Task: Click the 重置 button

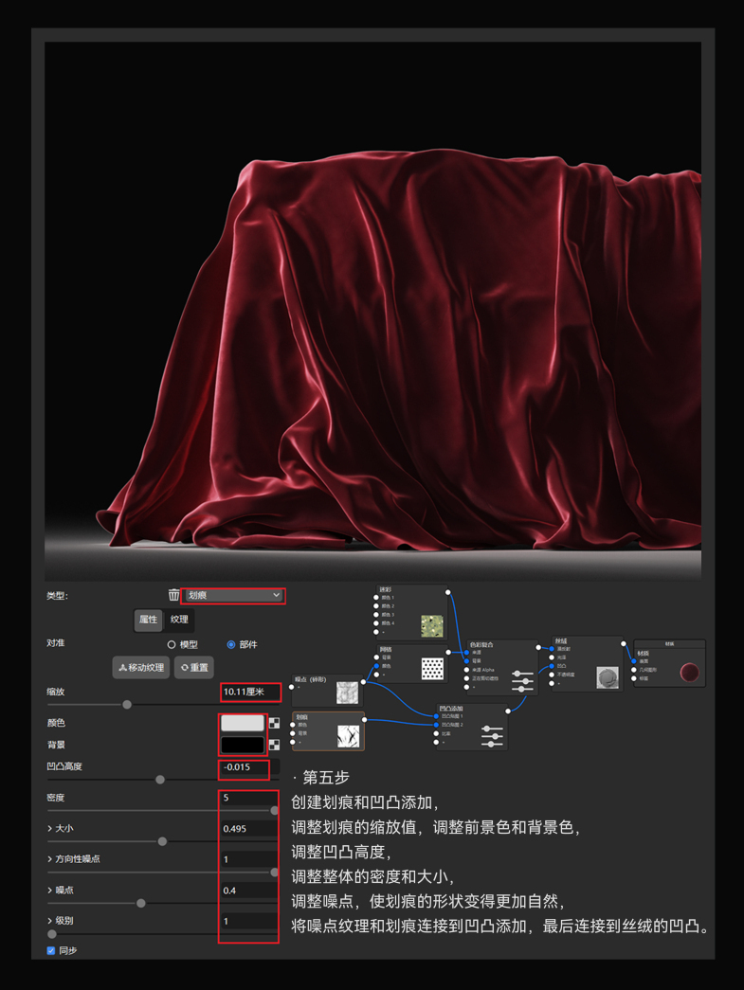Action: (194, 667)
